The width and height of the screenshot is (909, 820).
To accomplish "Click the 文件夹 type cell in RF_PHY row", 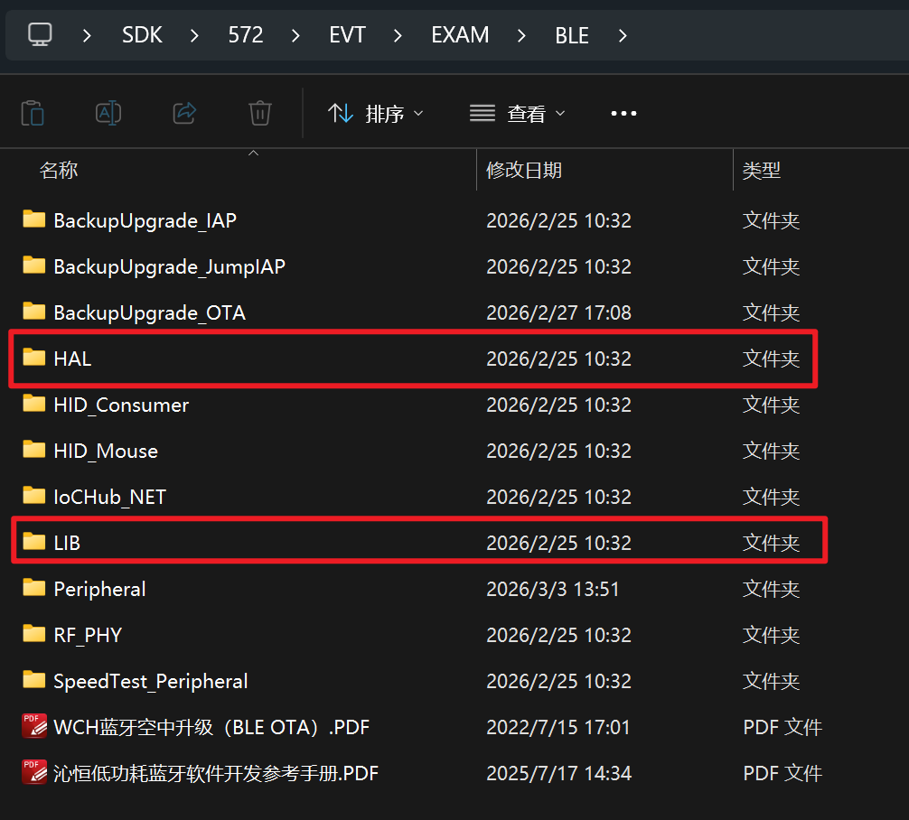I will pyautogui.click(x=771, y=635).
